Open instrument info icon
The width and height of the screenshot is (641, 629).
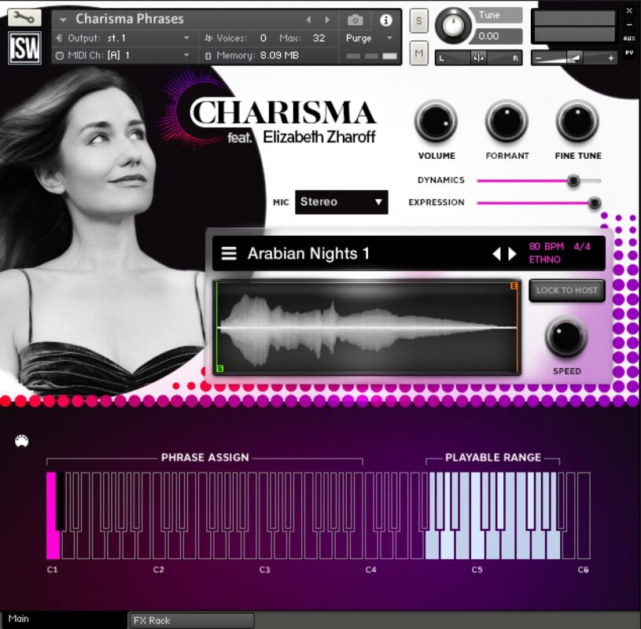pos(385,20)
